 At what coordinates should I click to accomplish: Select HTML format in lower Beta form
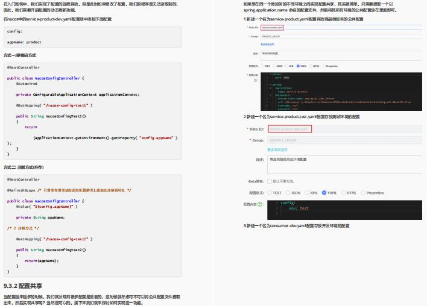click(x=344, y=193)
